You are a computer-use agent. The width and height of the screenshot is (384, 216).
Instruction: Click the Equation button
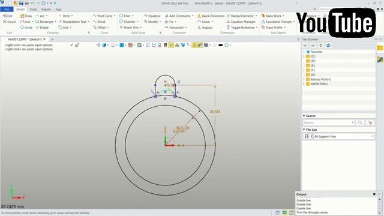(152, 16)
